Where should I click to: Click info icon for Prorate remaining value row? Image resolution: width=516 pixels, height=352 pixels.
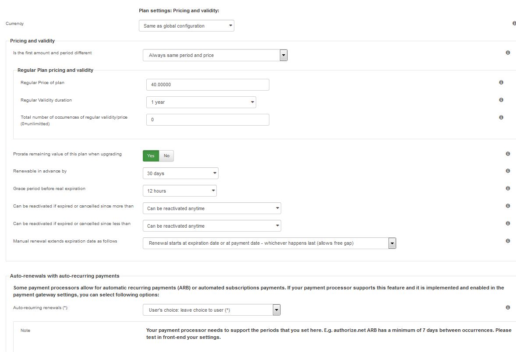coord(508,154)
